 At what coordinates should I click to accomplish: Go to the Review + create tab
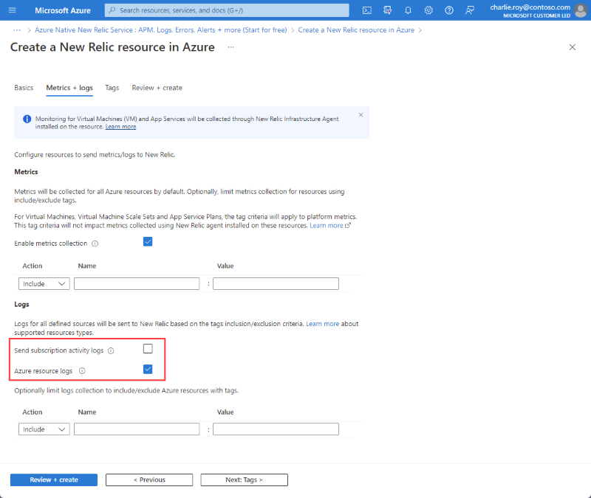pyautogui.click(x=157, y=88)
